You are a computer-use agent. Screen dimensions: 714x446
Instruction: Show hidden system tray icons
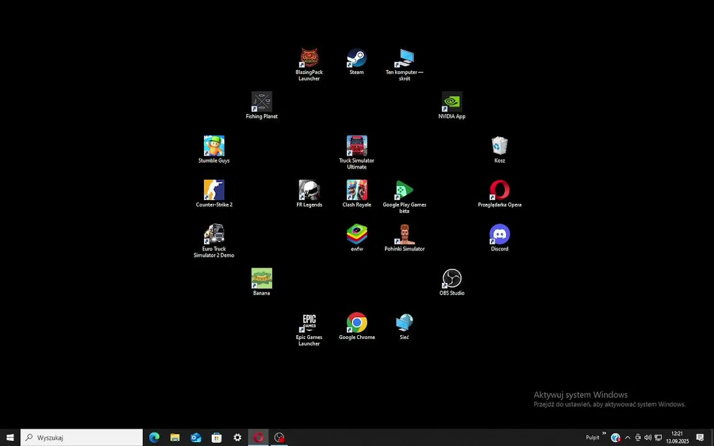[x=627, y=437]
